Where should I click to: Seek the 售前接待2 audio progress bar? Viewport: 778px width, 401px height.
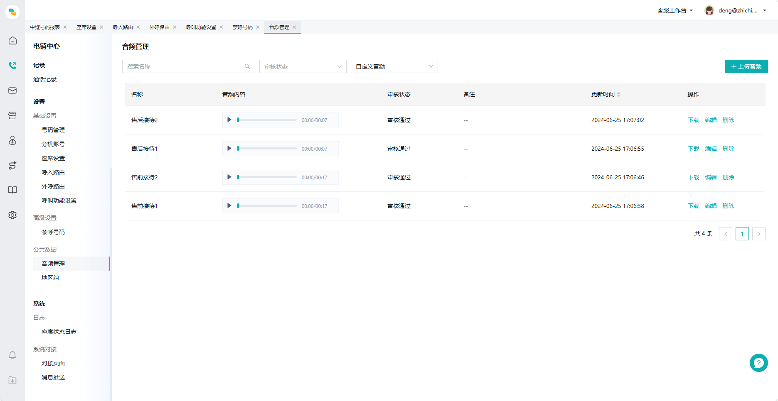pyautogui.click(x=267, y=177)
